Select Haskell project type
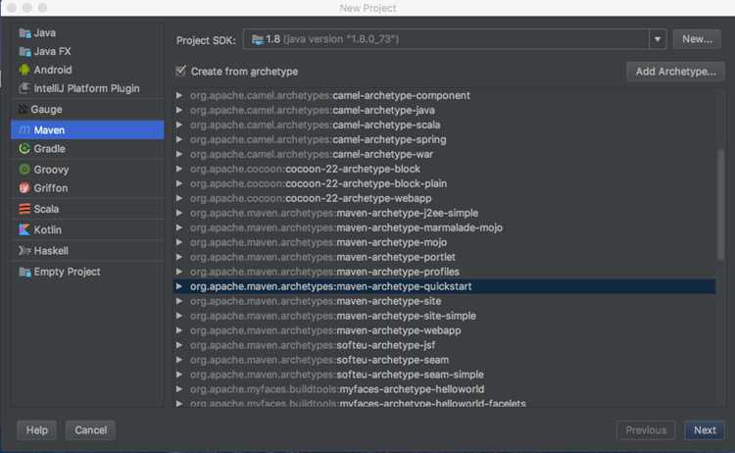Image resolution: width=735 pixels, height=453 pixels. 87,251
